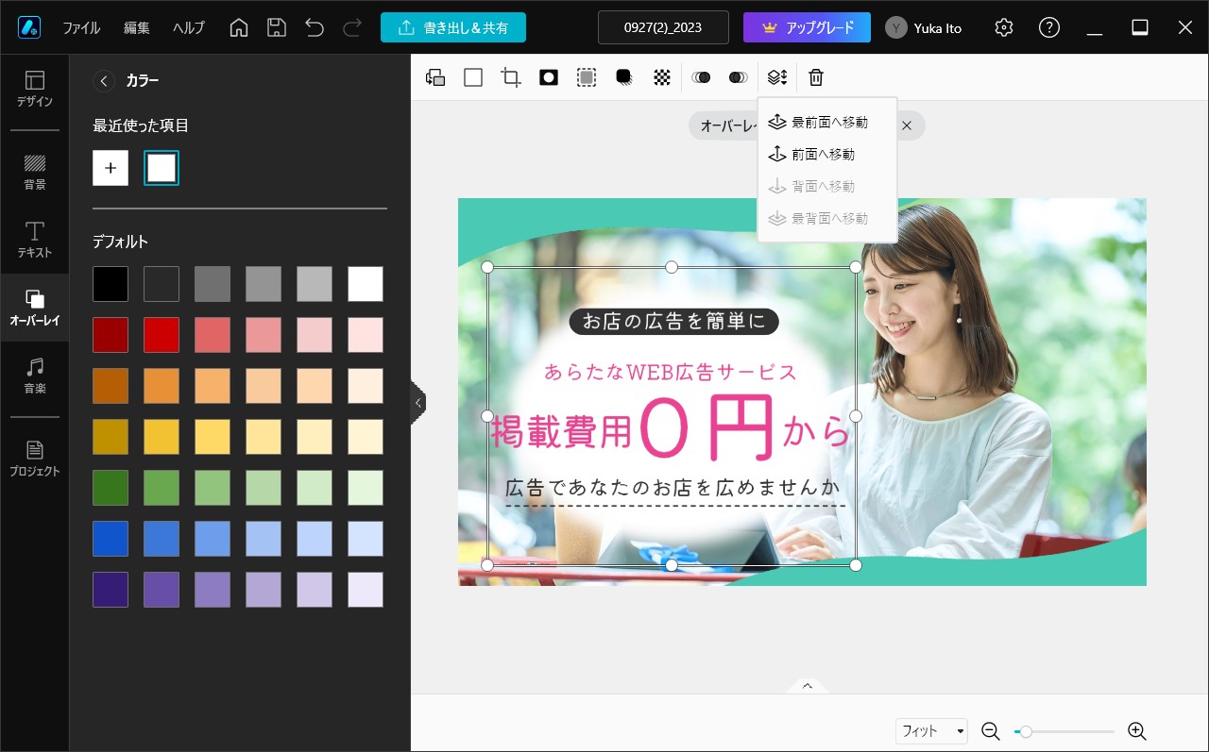Screen dimensions: 1209x752
Task: Click the 書き出し&共有 button
Action: (453, 27)
